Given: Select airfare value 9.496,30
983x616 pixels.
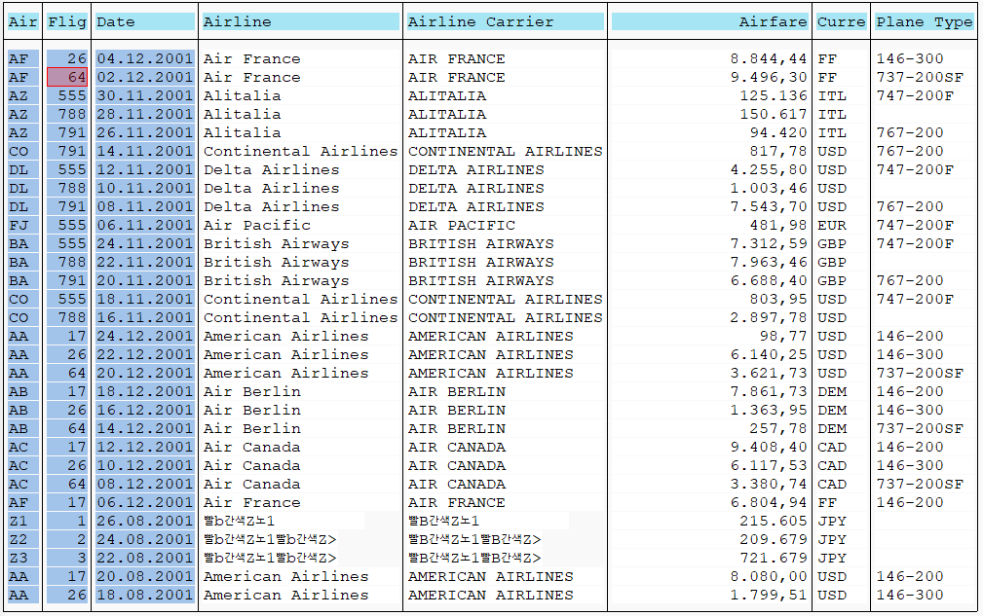Looking at the screenshot, I should click(x=768, y=77).
